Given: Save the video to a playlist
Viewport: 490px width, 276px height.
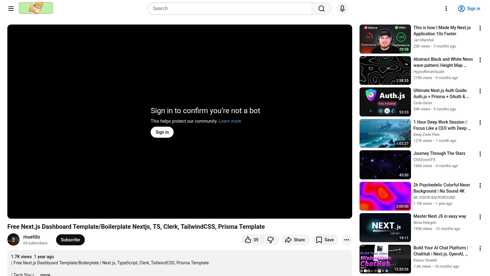Looking at the screenshot, I should 325,240.
